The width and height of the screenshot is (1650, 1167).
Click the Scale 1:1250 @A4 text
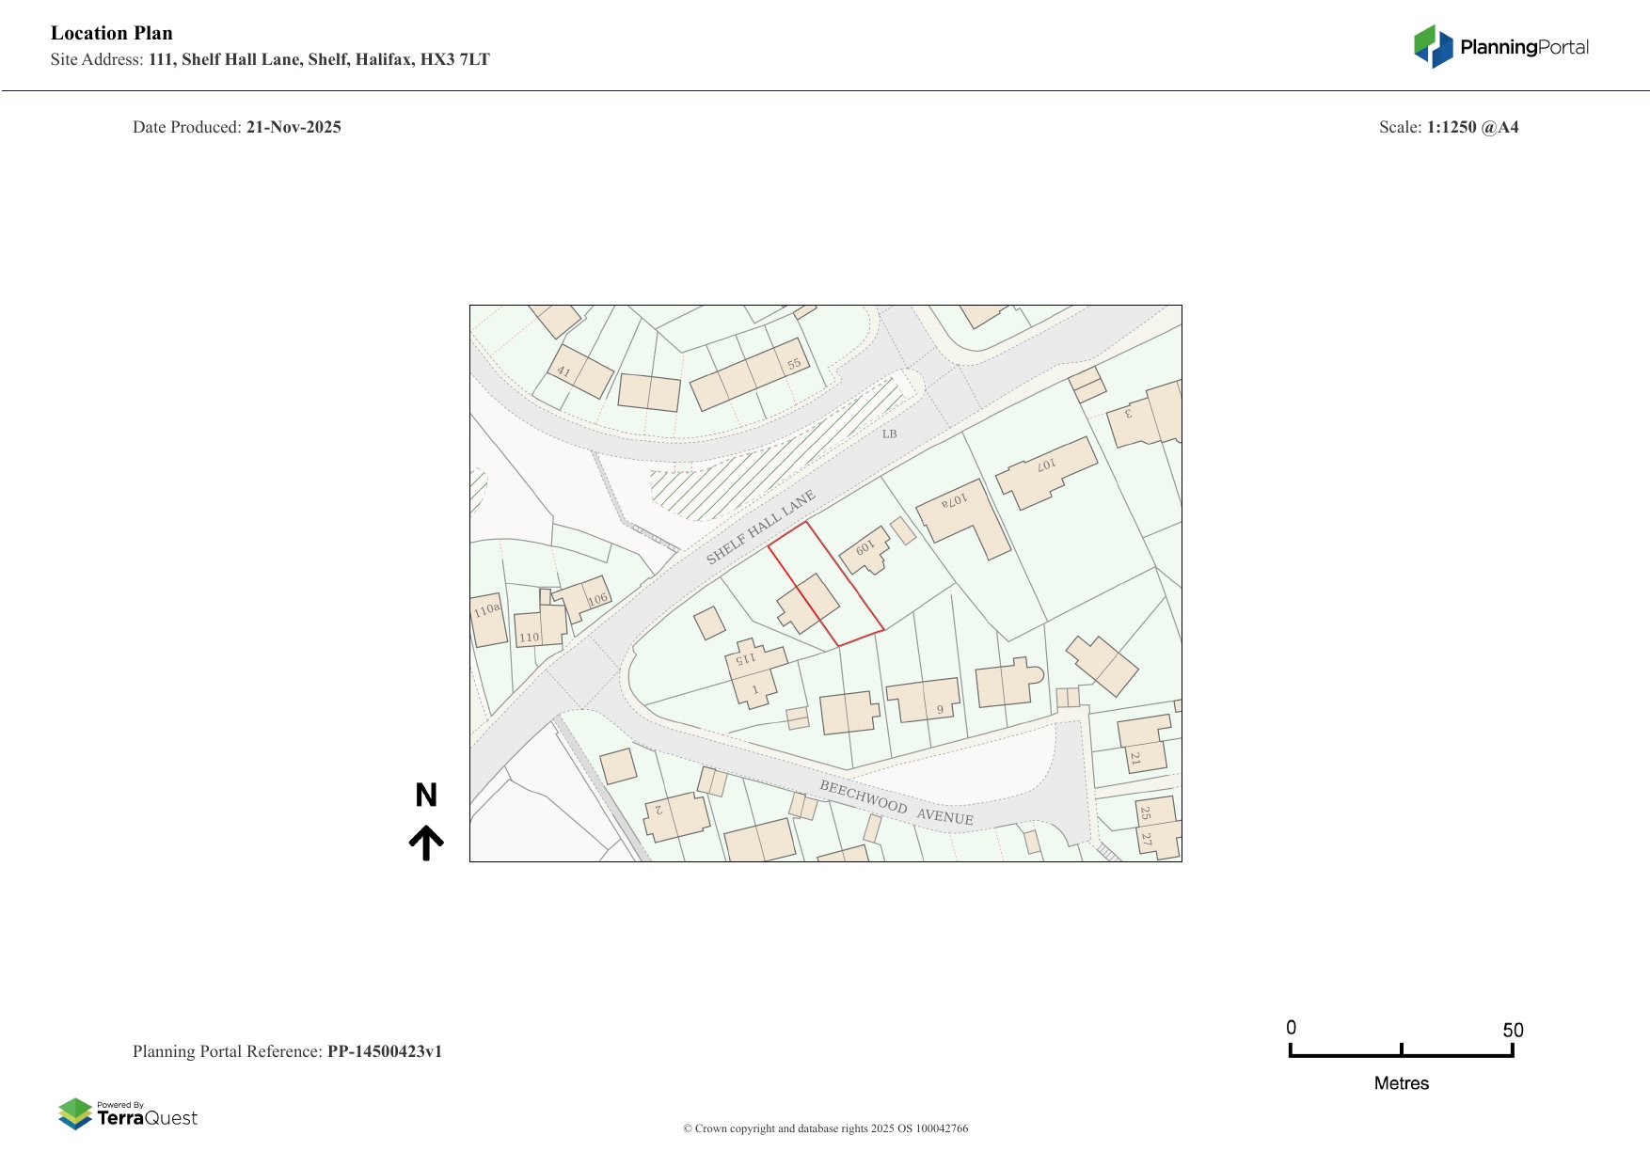coord(1448,127)
